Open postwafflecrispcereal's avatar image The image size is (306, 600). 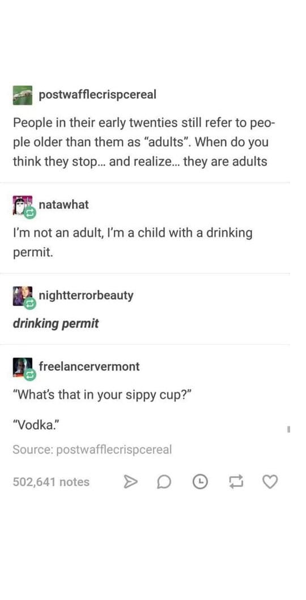pyautogui.click(x=23, y=95)
